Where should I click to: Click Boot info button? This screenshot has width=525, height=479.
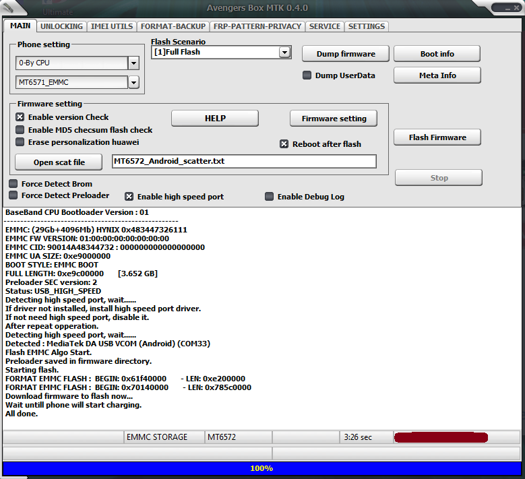pos(437,54)
